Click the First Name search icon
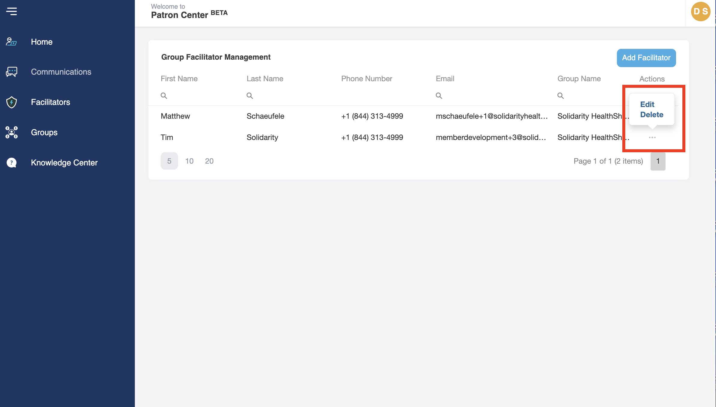 tap(164, 96)
